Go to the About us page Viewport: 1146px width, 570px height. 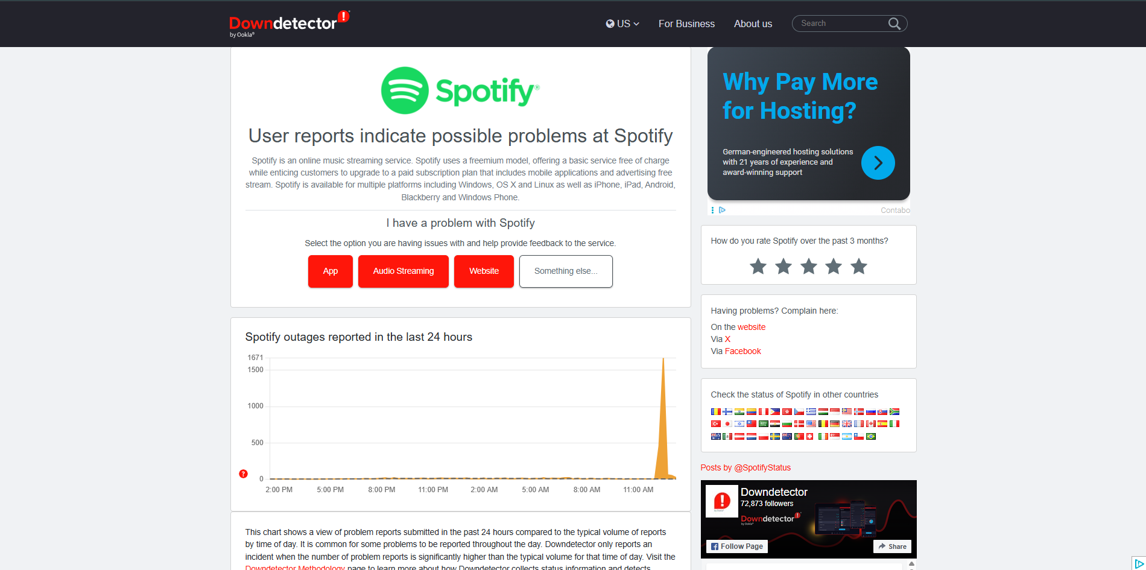coord(753,24)
